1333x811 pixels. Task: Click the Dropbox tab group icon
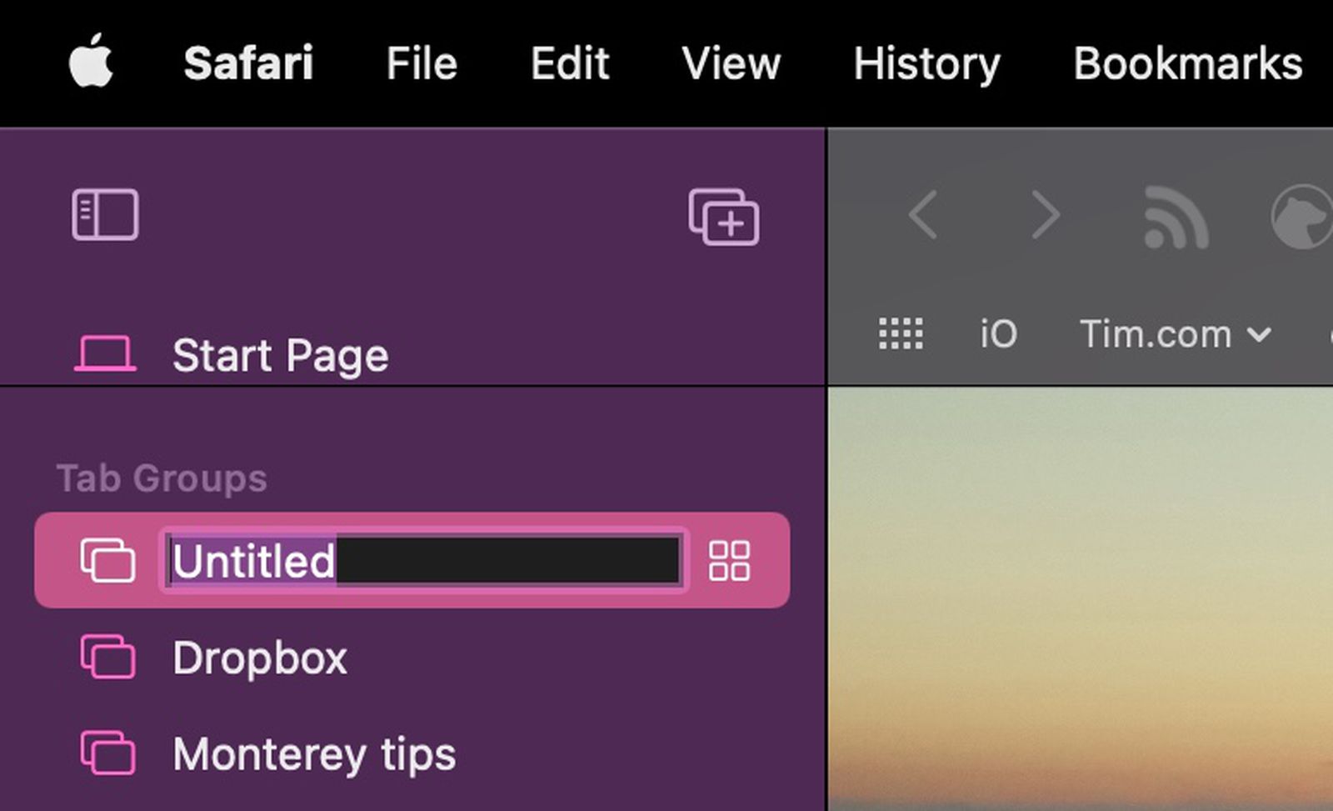(x=107, y=657)
